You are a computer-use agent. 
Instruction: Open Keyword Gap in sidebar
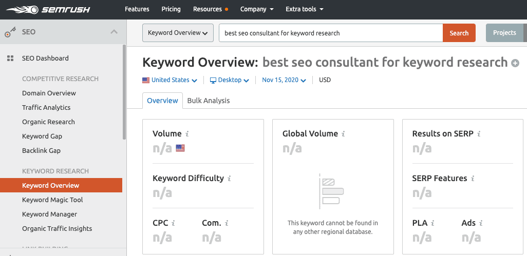pos(42,136)
